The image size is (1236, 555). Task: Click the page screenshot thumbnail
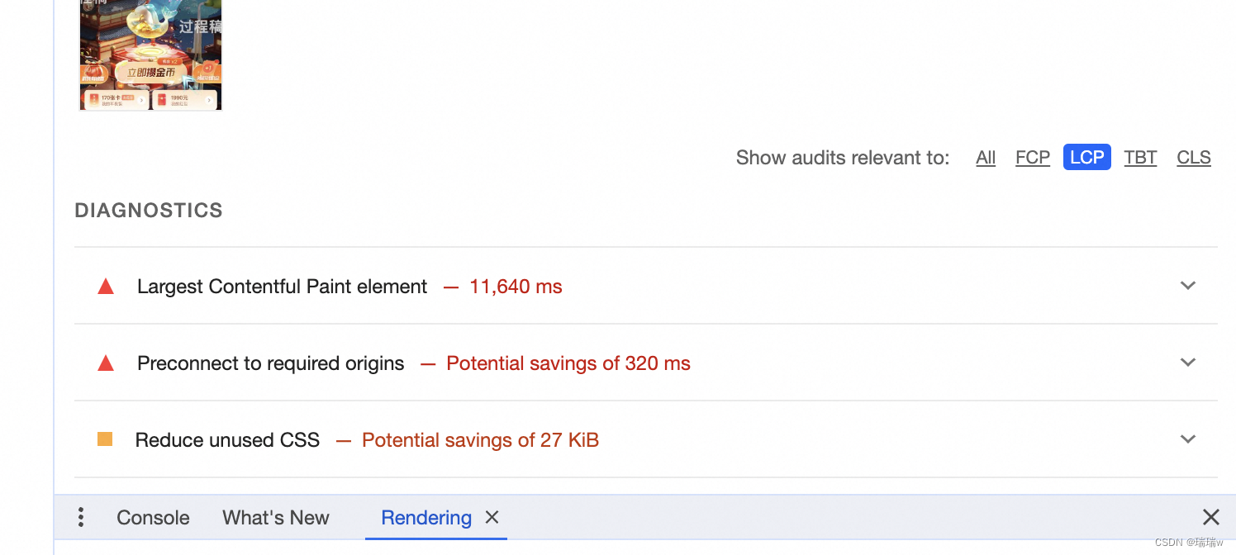tap(151, 55)
